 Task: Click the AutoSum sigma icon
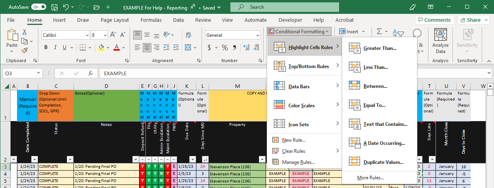click(379, 32)
